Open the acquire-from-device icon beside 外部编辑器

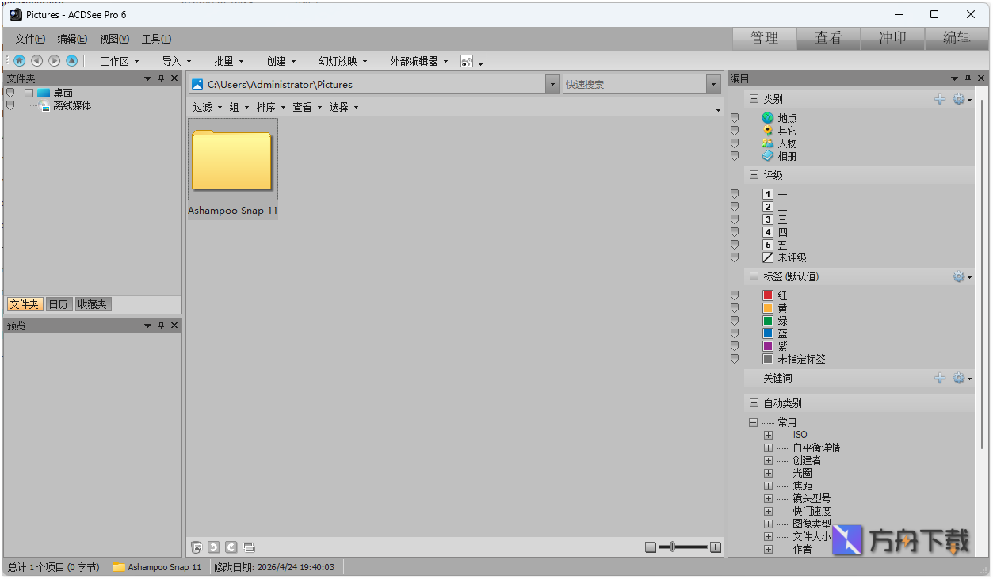click(467, 60)
